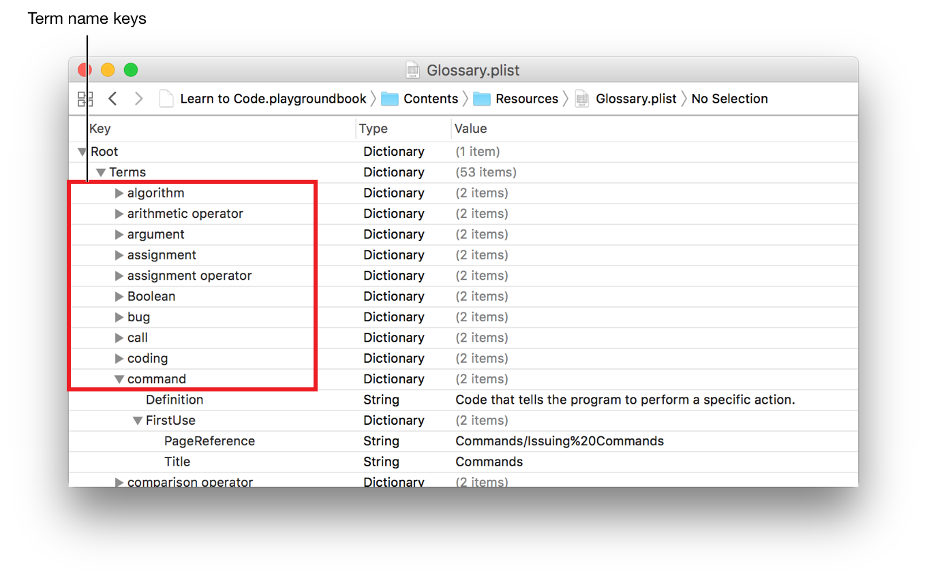The height and width of the screenshot is (580, 927).
Task: Click the forward navigation arrow
Action: pyautogui.click(x=139, y=99)
